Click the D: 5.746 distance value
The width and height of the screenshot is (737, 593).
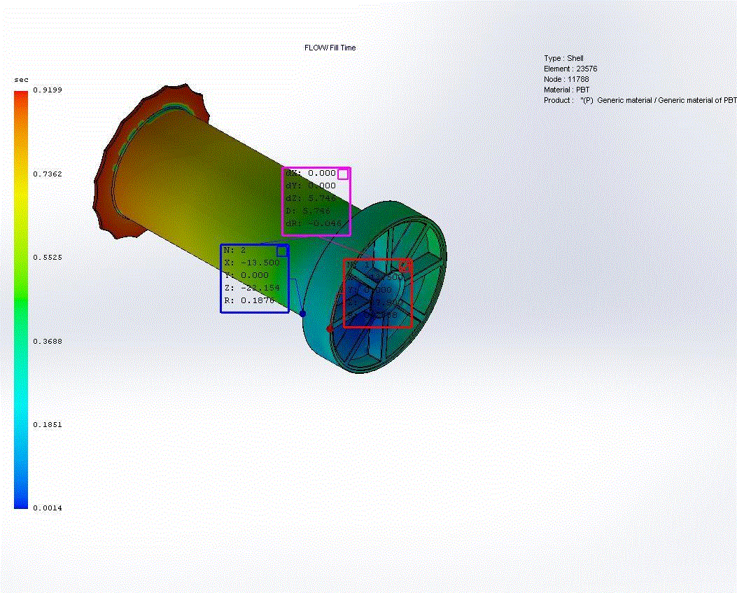click(x=308, y=211)
